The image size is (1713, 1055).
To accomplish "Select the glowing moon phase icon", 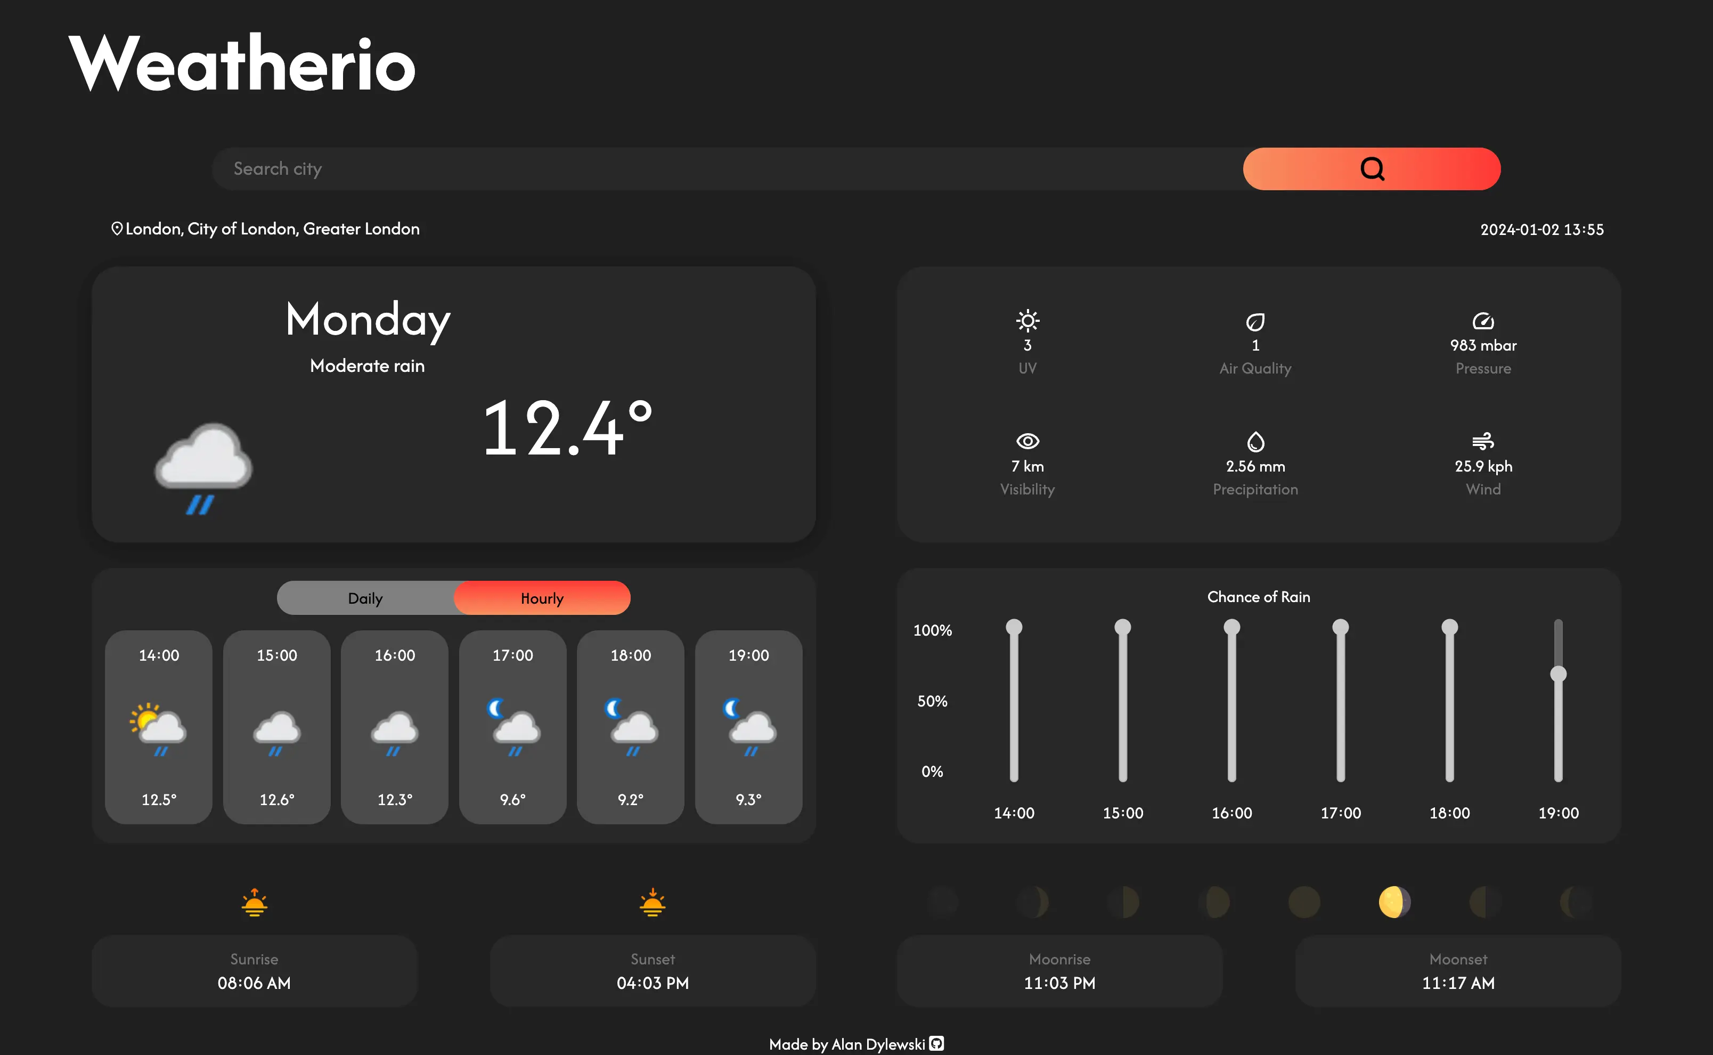I will click(x=1393, y=902).
